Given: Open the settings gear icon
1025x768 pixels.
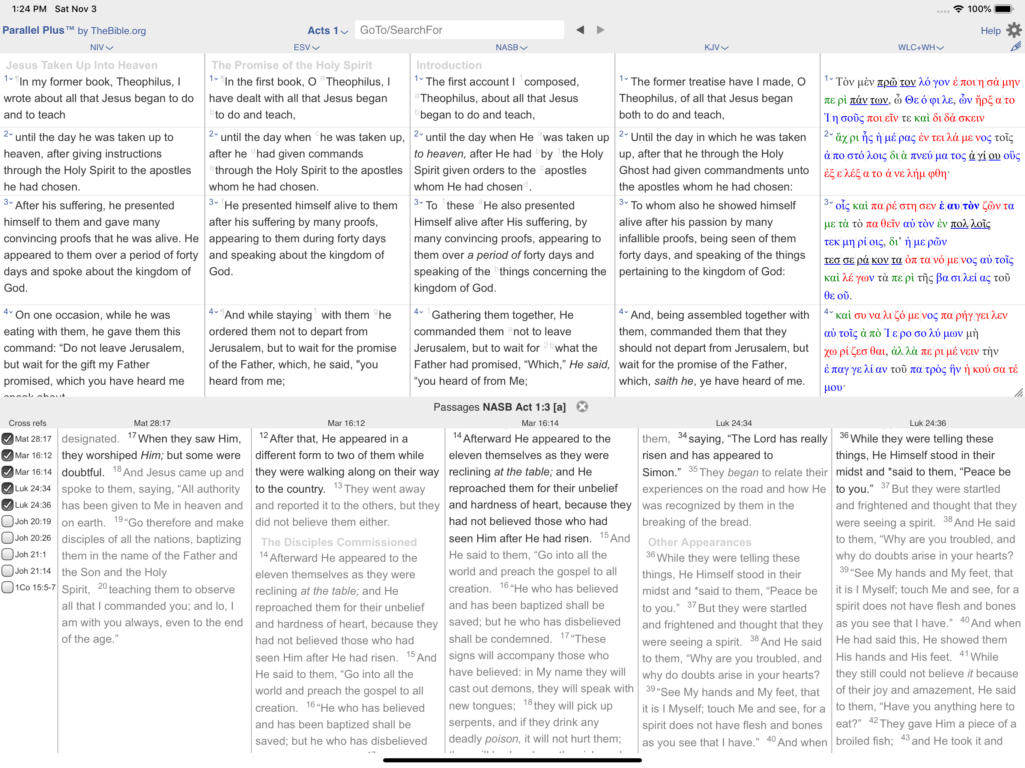Looking at the screenshot, I should [x=1014, y=30].
